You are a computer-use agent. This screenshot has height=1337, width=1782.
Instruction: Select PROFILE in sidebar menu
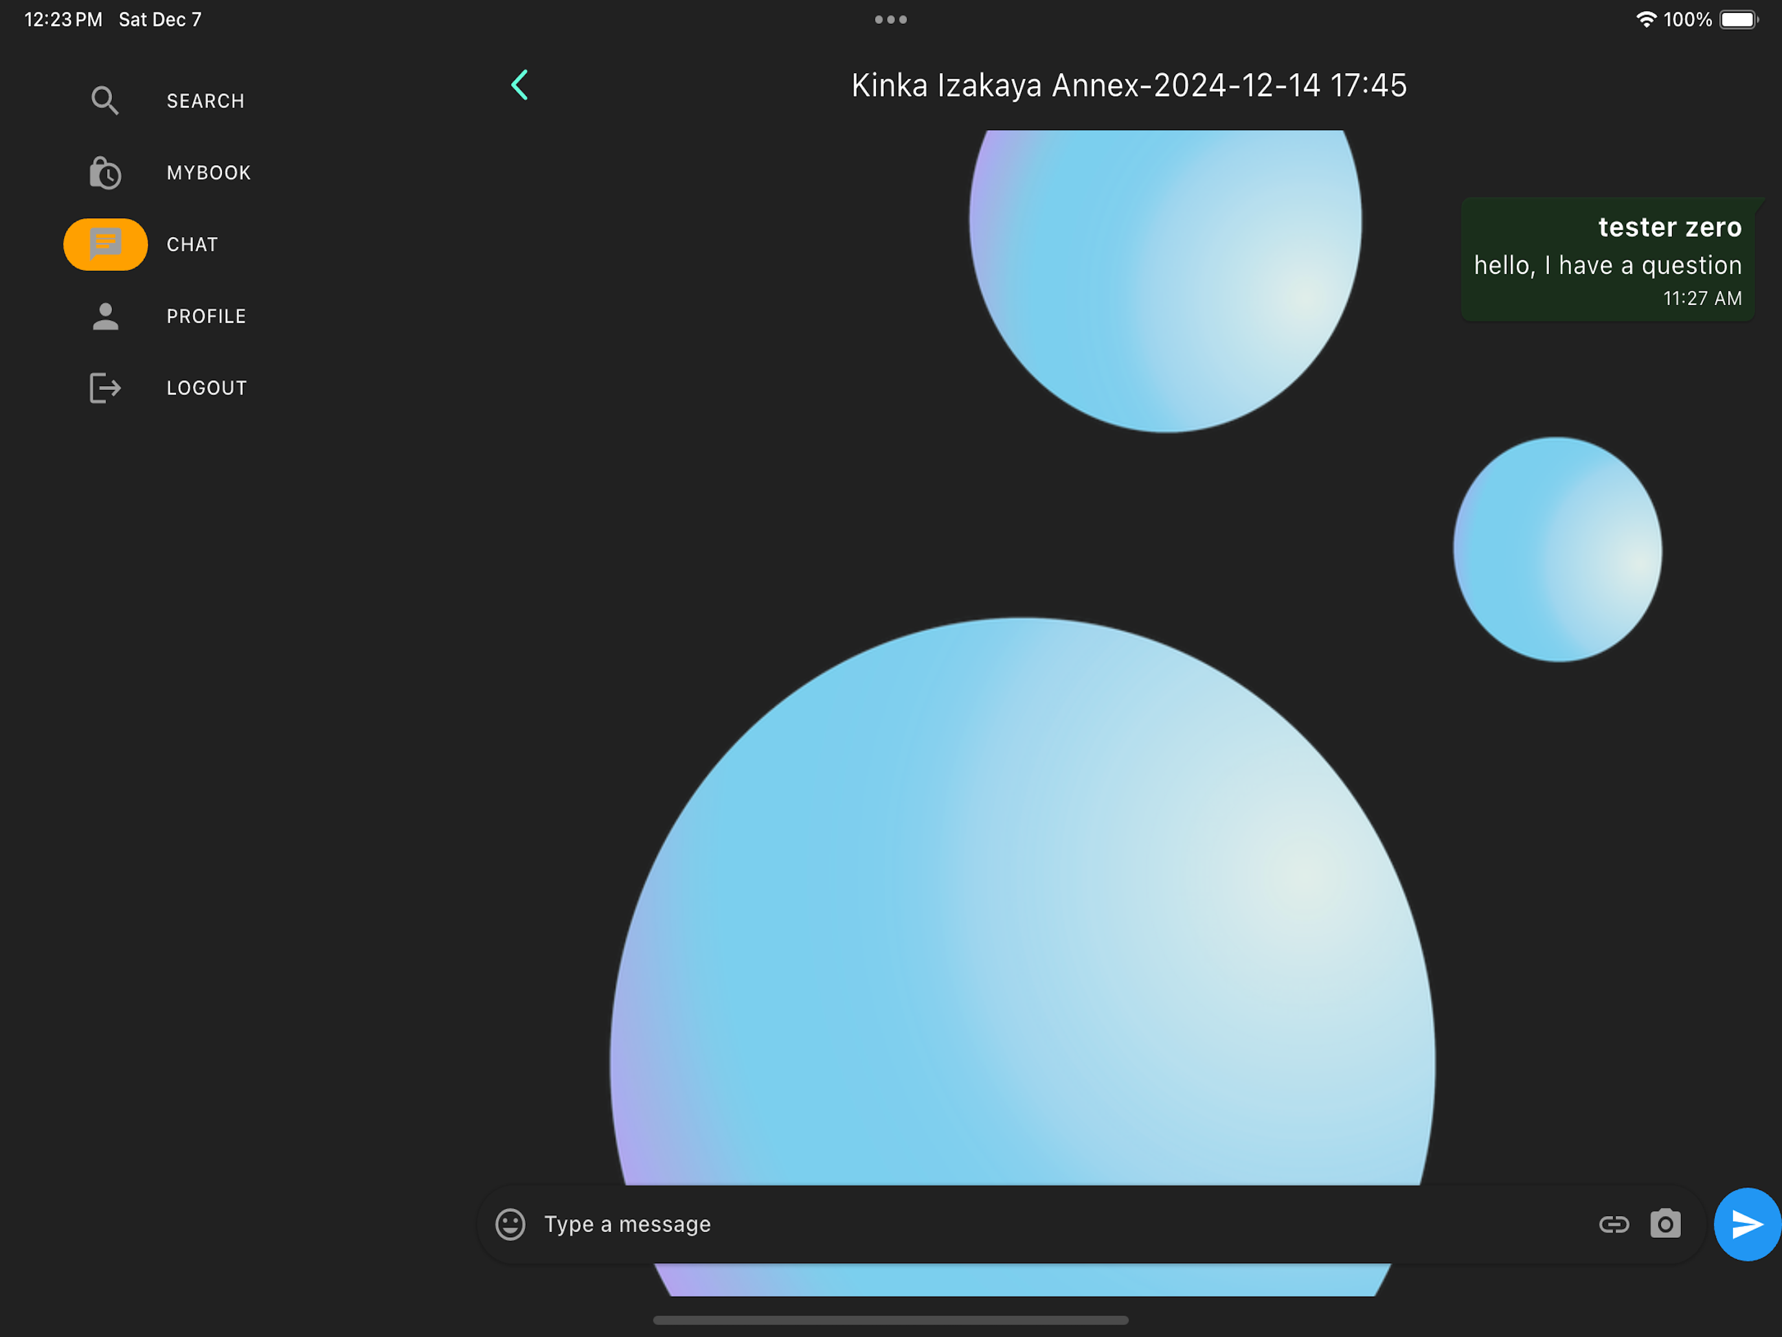pyautogui.click(x=206, y=316)
